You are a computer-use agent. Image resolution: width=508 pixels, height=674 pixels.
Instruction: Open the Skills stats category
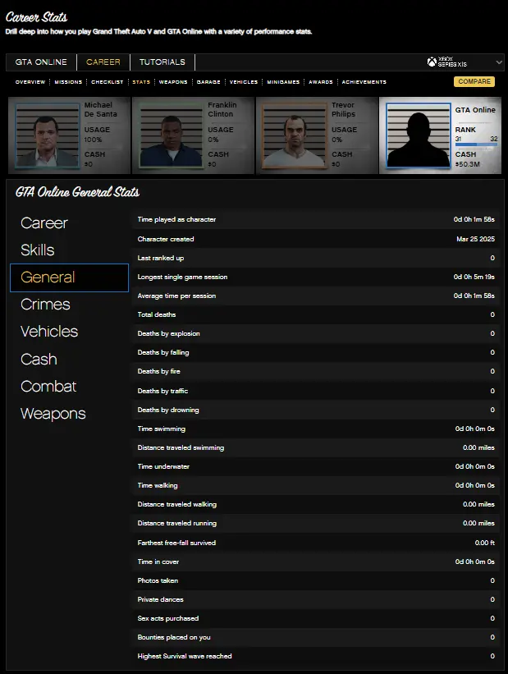click(x=38, y=250)
